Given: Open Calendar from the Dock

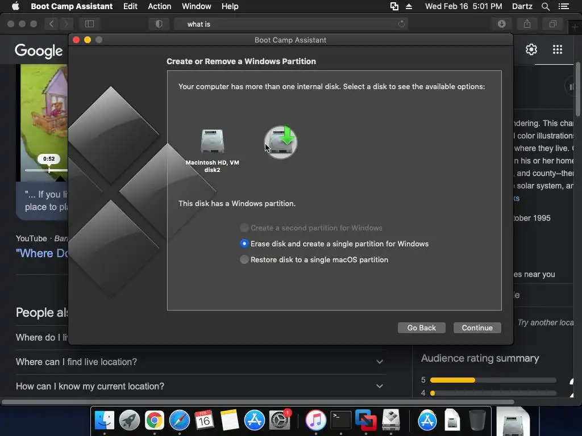Looking at the screenshot, I should pyautogui.click(x=204, y=420).
